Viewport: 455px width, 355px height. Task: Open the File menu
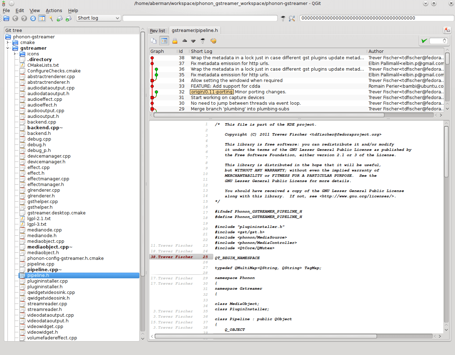tap(6, 11)
